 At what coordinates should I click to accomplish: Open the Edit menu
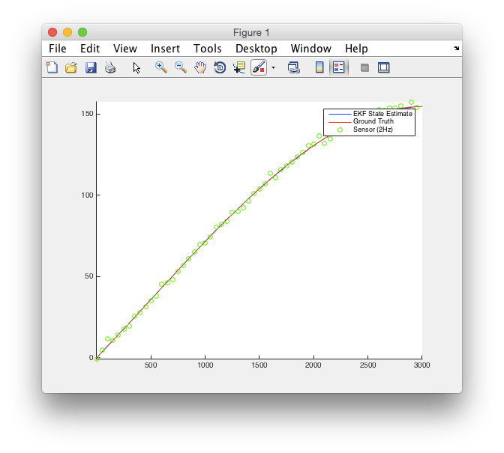[x=90, y=49]
